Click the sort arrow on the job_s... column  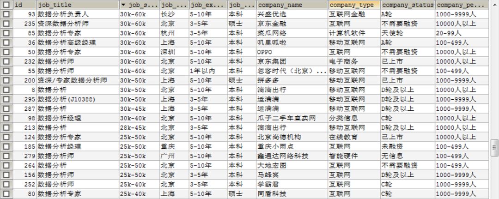[123, 5]
